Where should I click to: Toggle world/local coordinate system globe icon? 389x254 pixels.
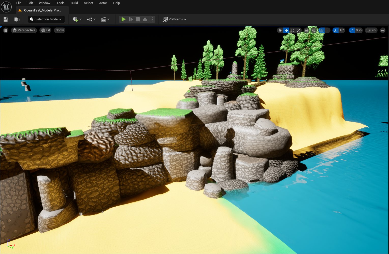point(307,30)
